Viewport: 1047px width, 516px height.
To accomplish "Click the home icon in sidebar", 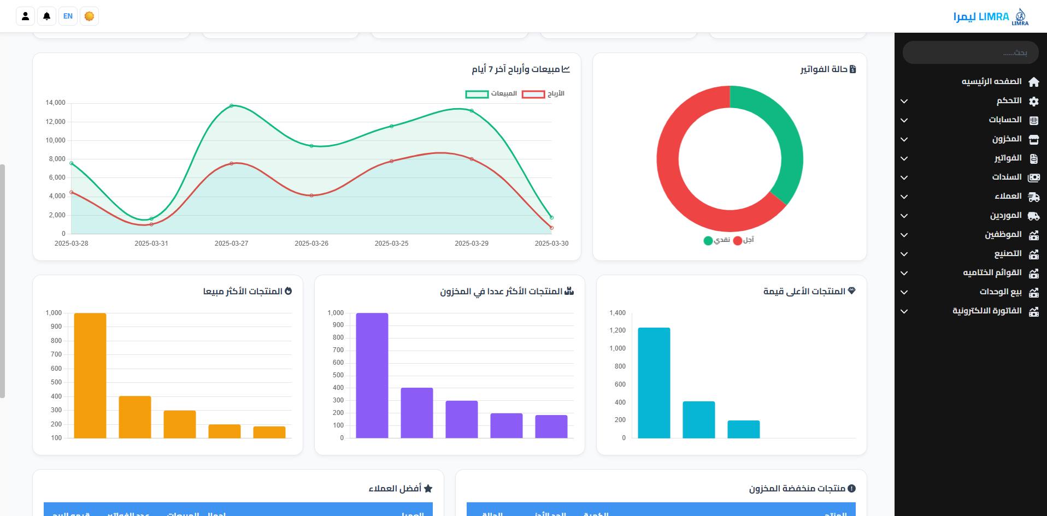I will click(1033, 82).
